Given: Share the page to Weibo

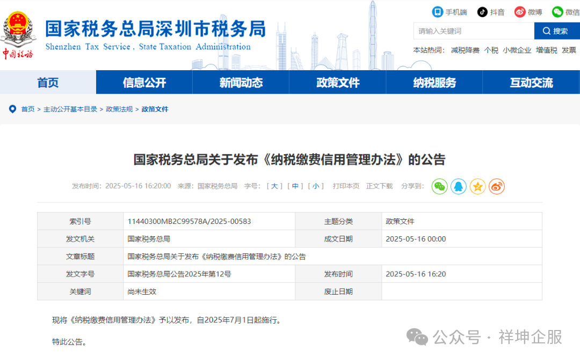Looking at the screenshot, I should [x=496, y=186].
